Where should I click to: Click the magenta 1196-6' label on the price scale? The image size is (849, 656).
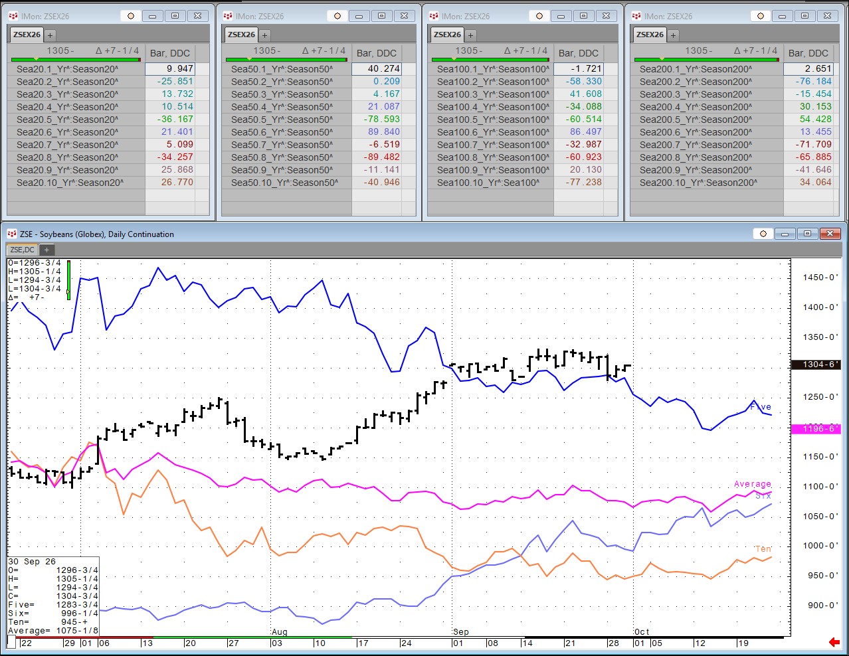coord(816,429)
